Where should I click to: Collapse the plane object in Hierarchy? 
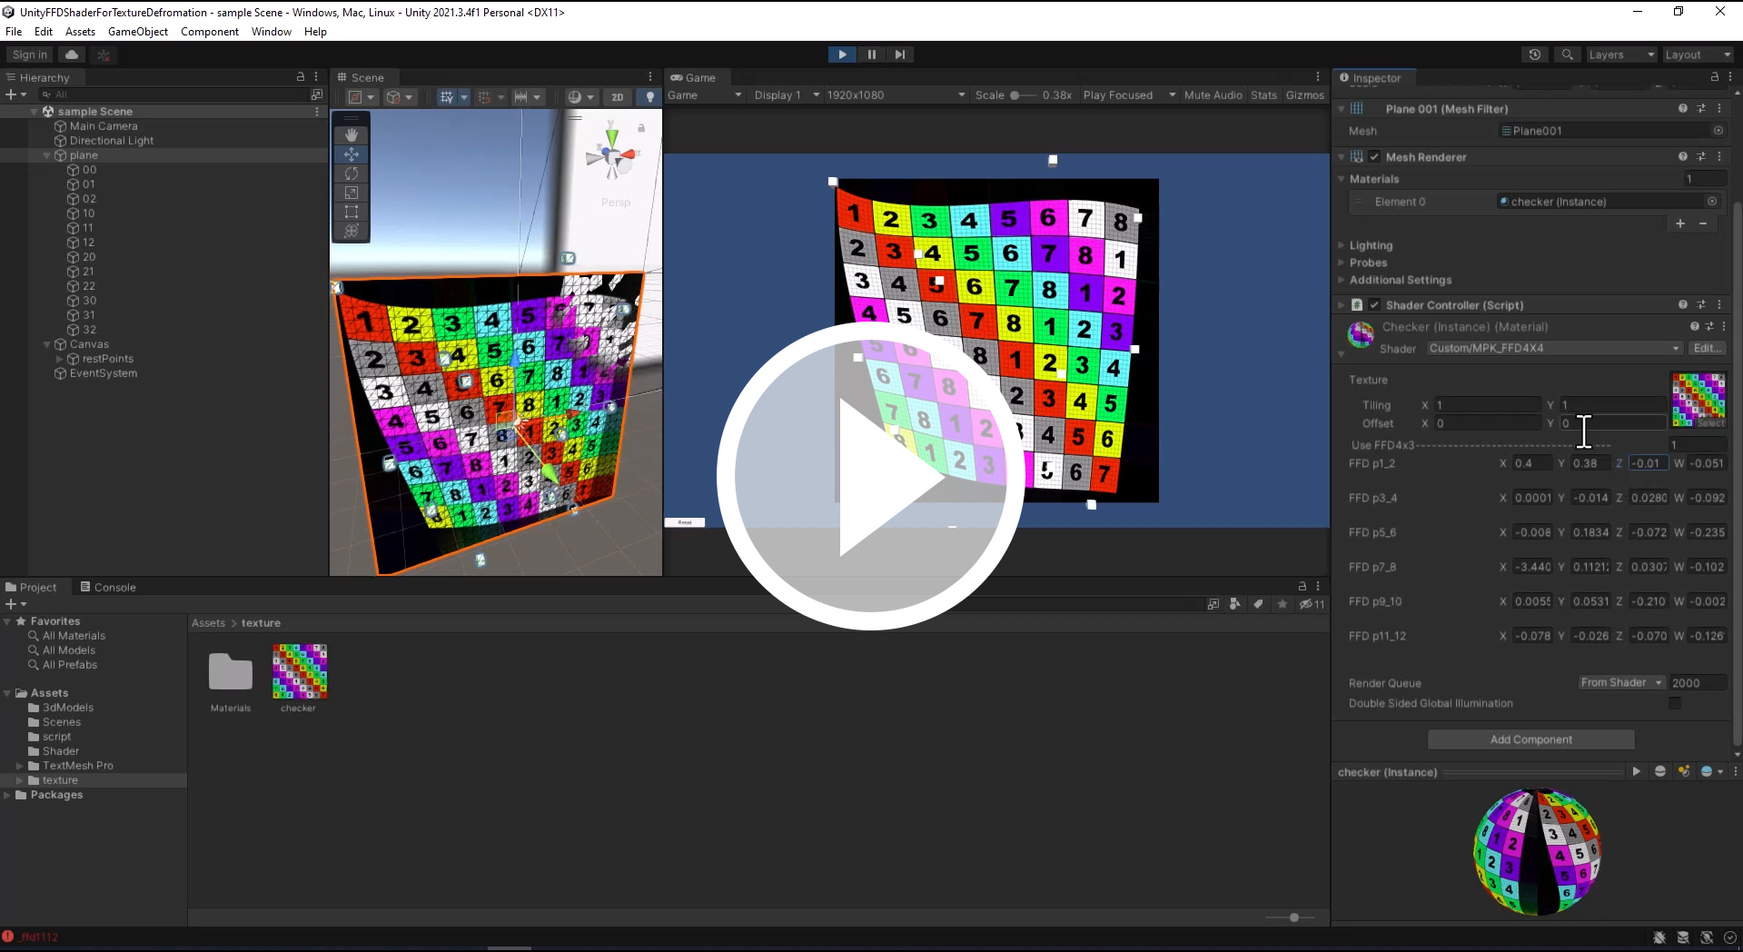(x=47, y=155)
